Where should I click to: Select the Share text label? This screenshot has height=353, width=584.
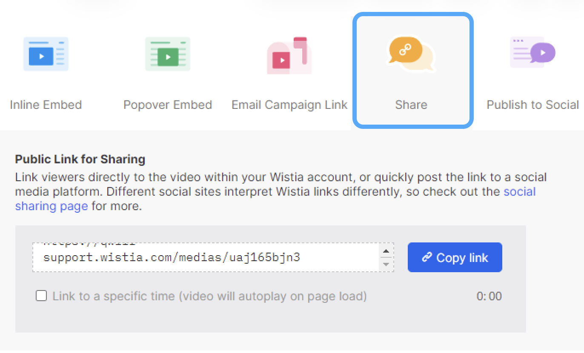[411, 105]
